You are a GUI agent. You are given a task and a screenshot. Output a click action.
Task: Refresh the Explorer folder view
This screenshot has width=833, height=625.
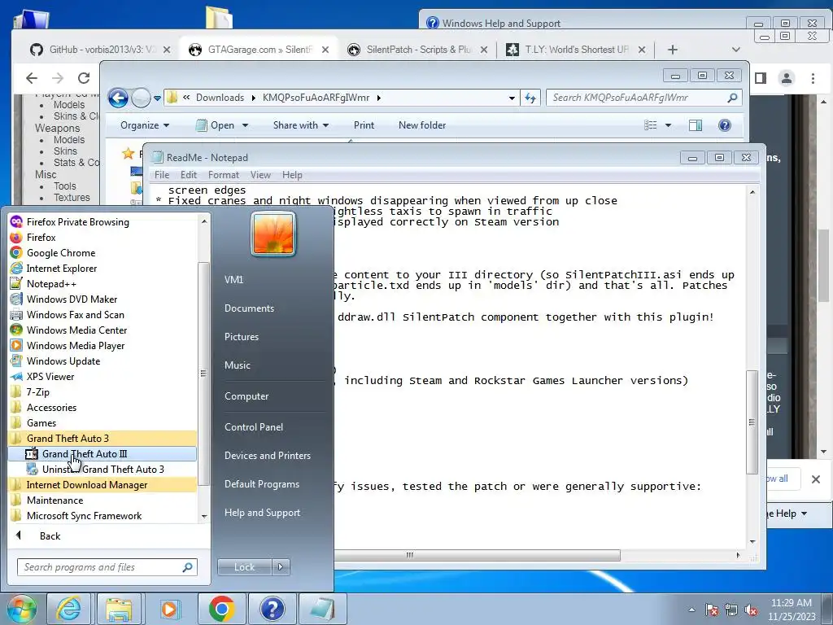pos(530,98)
